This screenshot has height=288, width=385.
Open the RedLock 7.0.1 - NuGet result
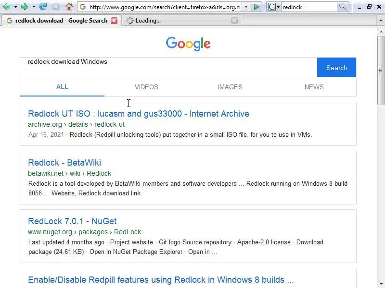(x=72, y=221)
